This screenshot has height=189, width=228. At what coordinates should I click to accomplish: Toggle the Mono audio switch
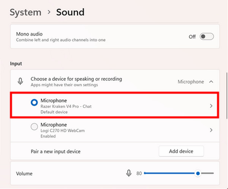[x=207, y=37]
